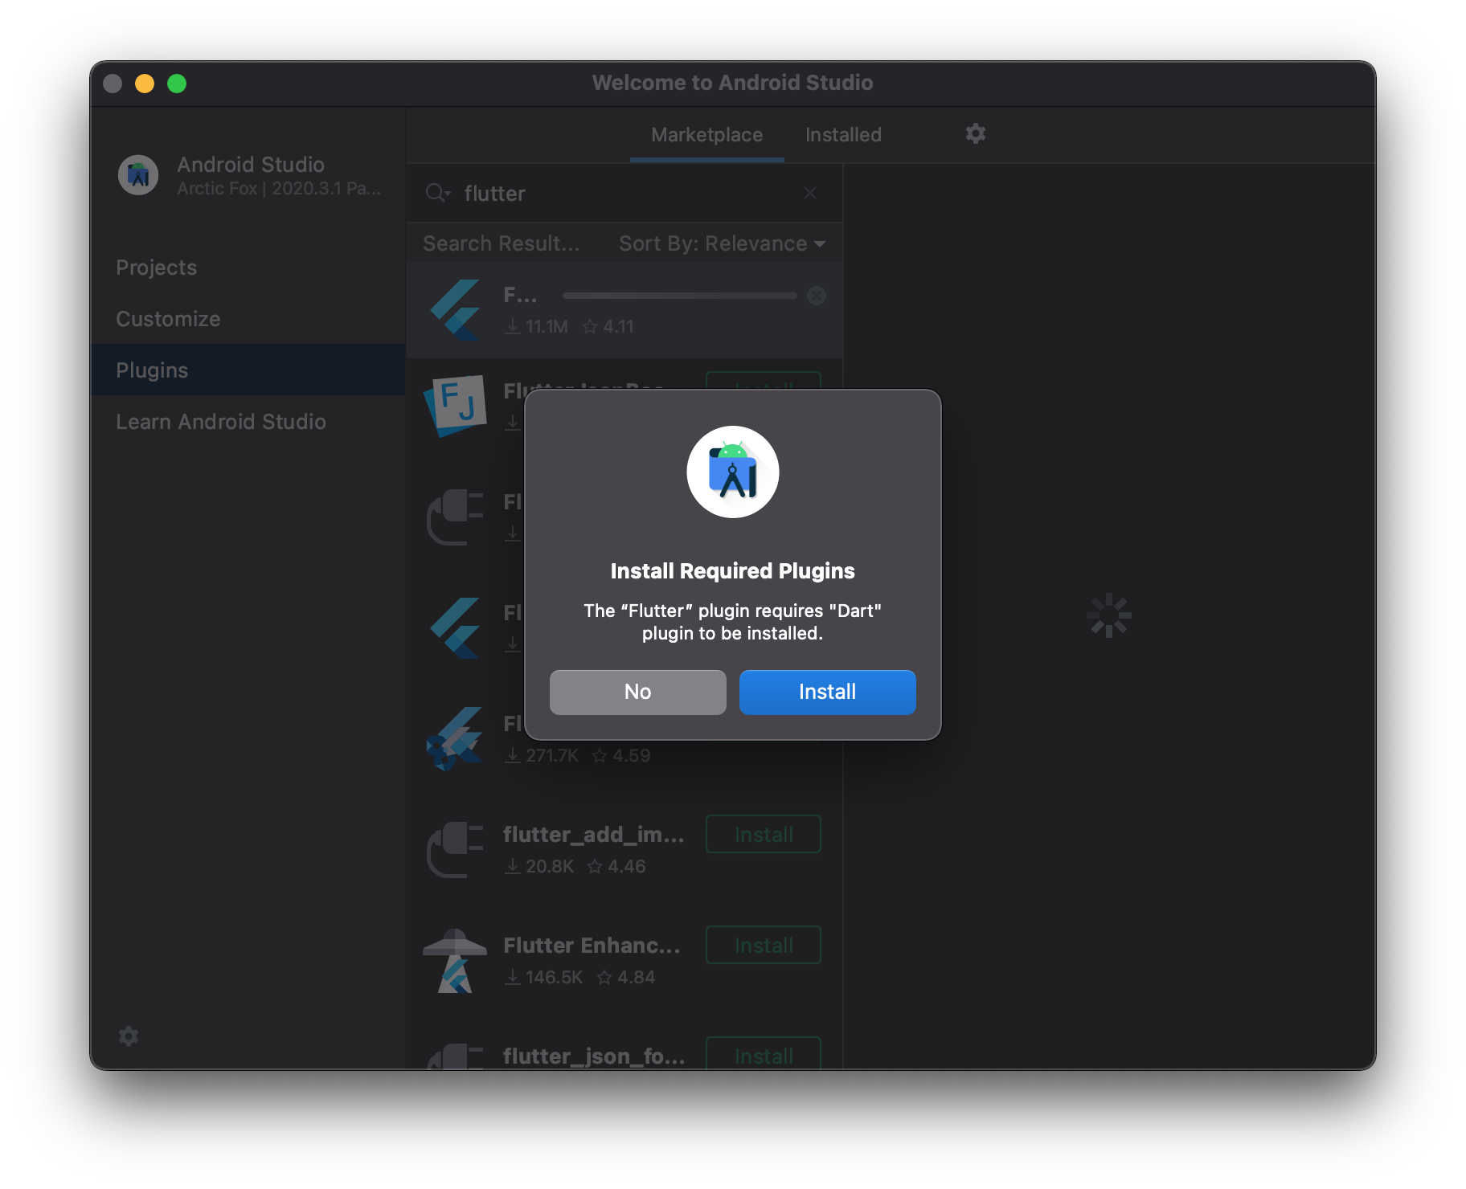Click the Arctic Fox version text
This screenshot has width=1466, height=1189.
pyautogui.click(x=279, y=189)
